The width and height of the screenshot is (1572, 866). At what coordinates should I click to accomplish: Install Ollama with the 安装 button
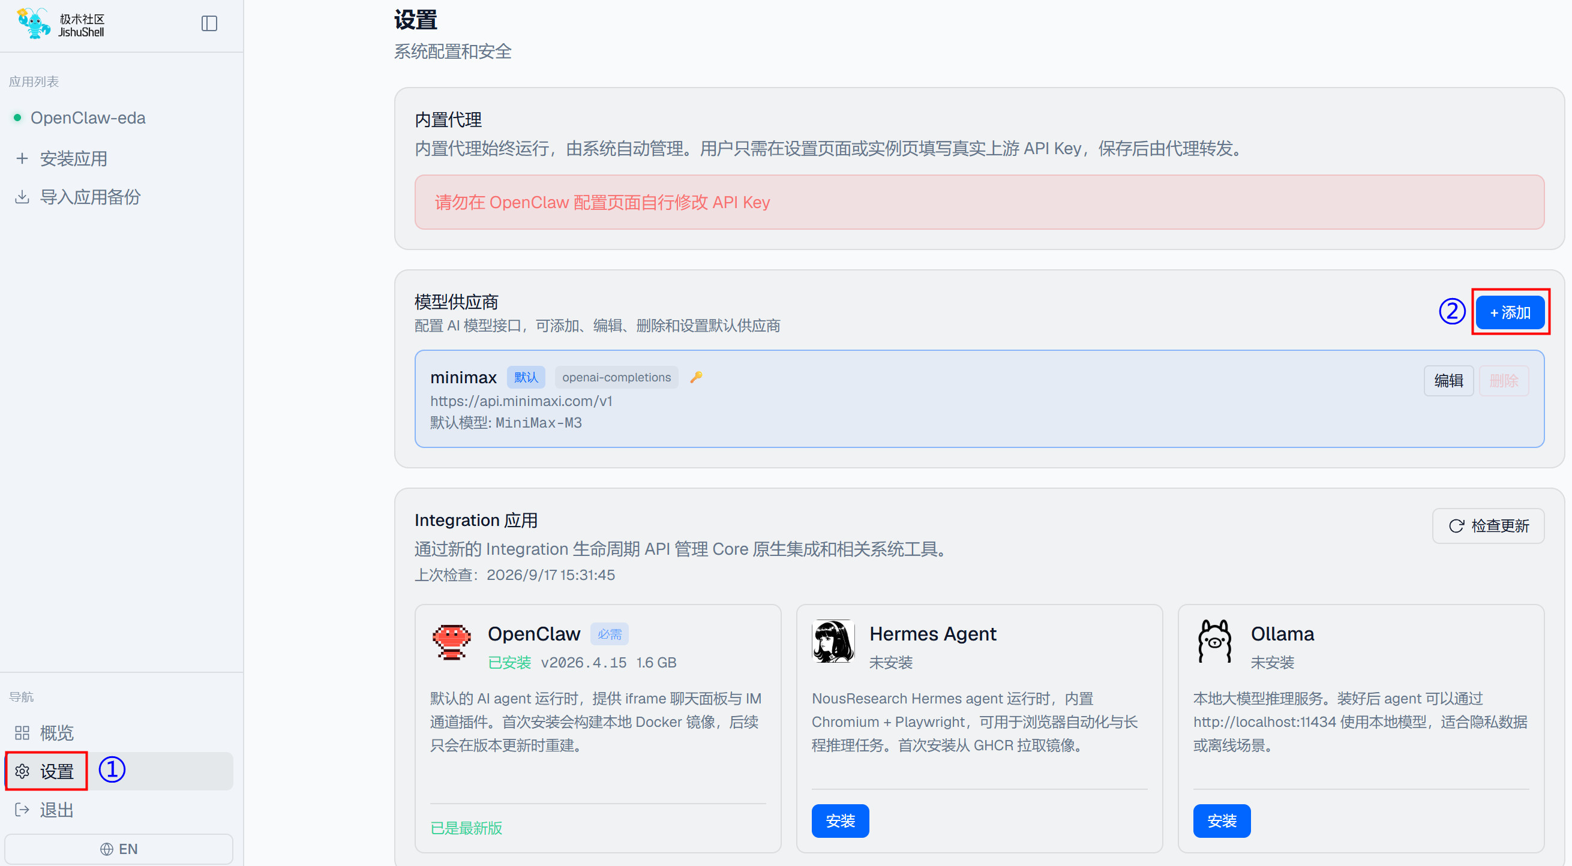pos(1221,820)
